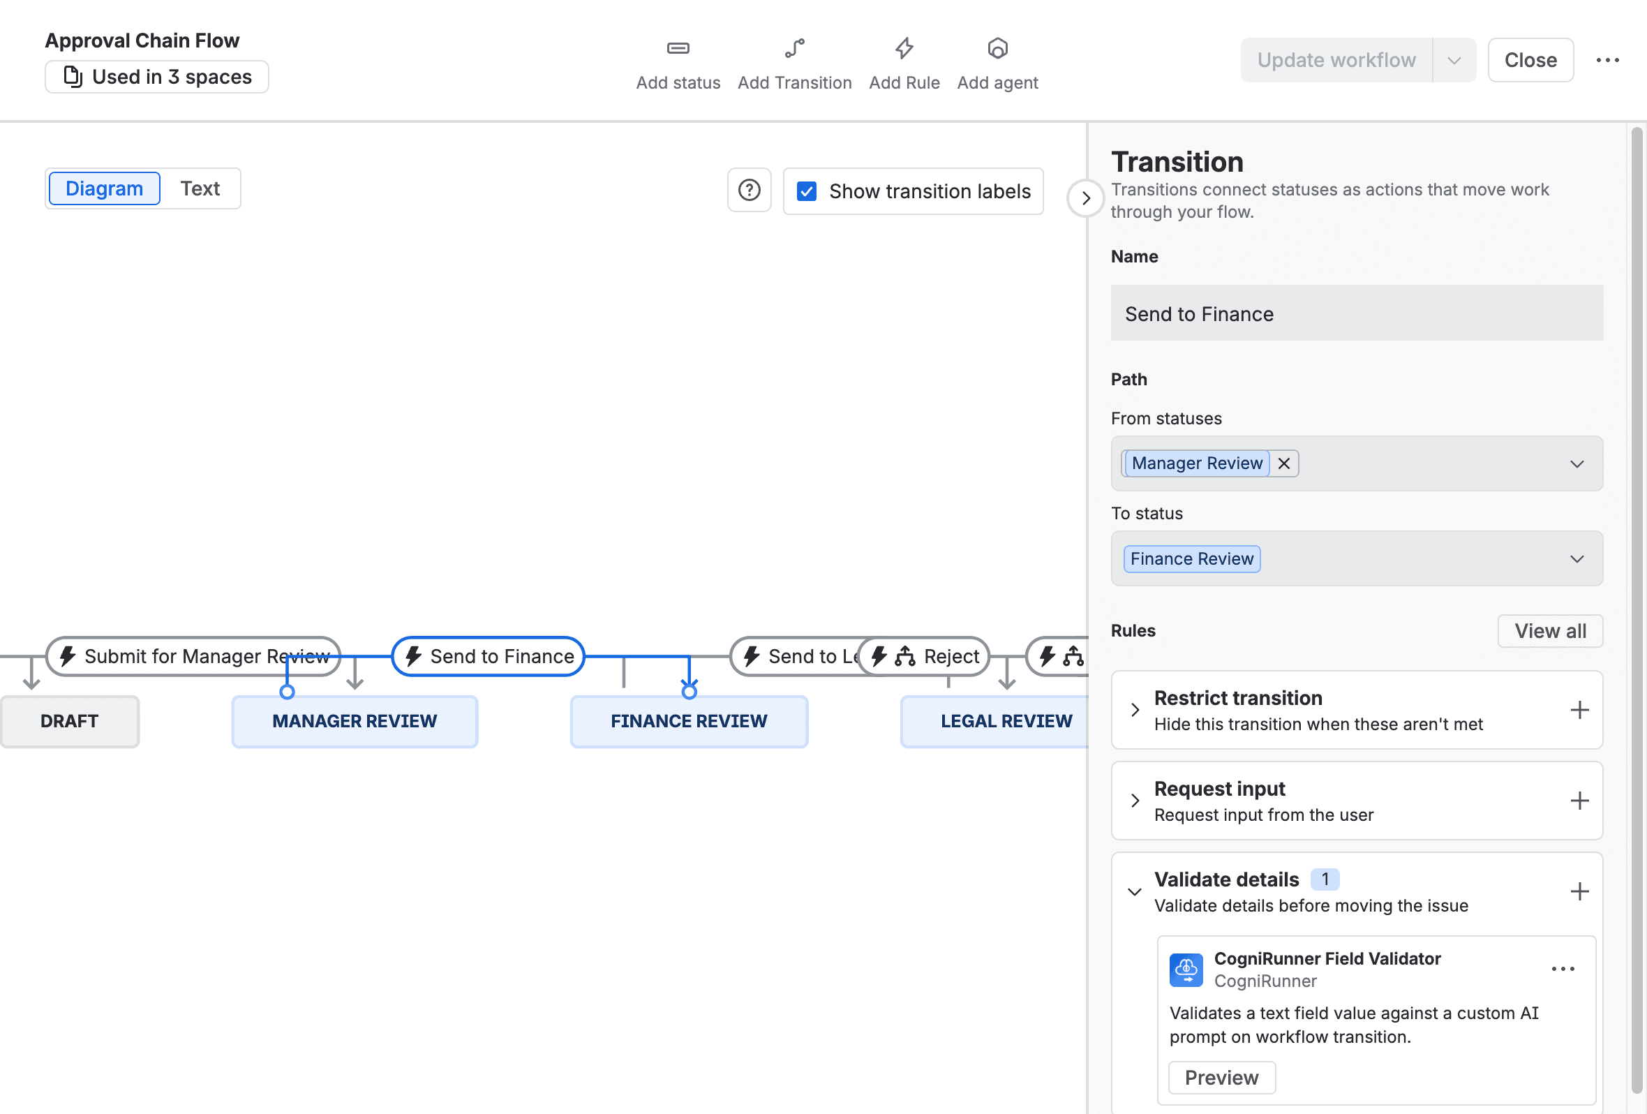Open the top-right more options ellipsis
The height and width of the screenshot is (1114, 1647).
[x=1607, y=60]
